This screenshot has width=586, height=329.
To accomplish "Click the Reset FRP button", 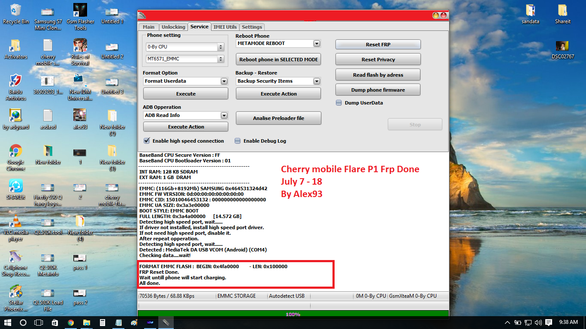I will coord(378,45).
